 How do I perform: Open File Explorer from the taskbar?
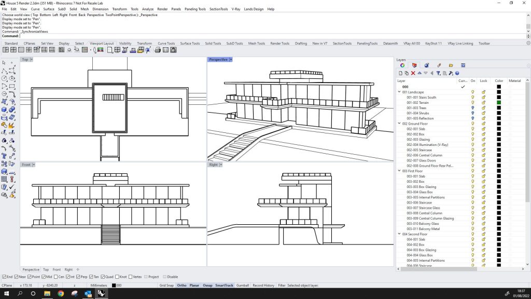tap(47, 294)
